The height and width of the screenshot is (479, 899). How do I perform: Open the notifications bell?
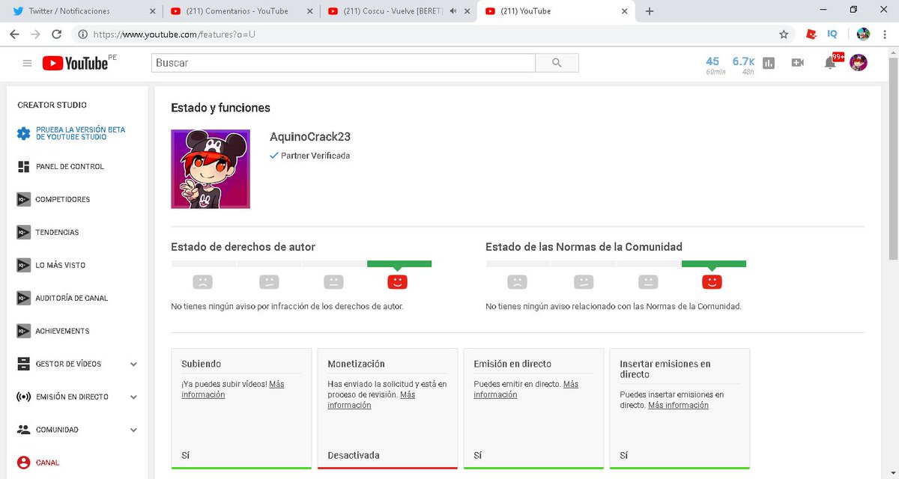click(x=830, y=63)
